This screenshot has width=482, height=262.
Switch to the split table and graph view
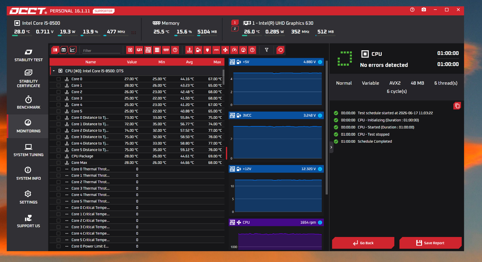point(55,50)
